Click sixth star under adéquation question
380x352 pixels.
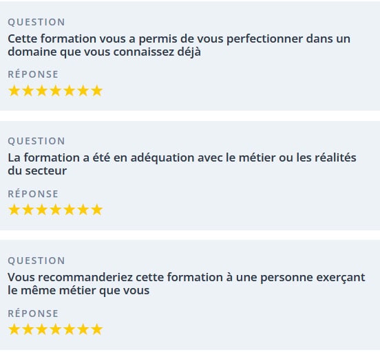83,210
